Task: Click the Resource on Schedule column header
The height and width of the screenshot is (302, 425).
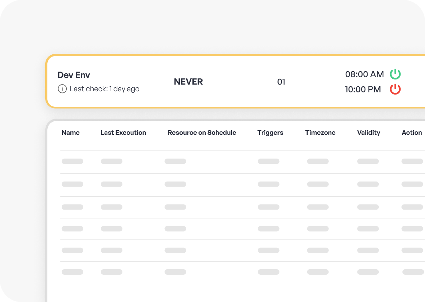Action: pos(202,133)
